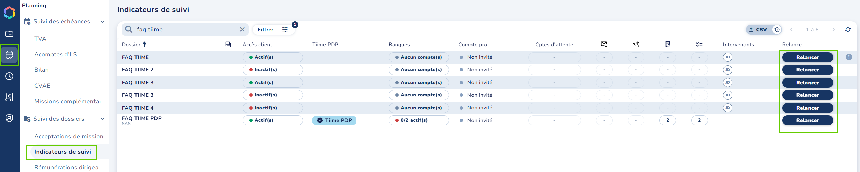Screen dimensions: 860x172
Task: Click the Banques column header
Action: [399, 45]
